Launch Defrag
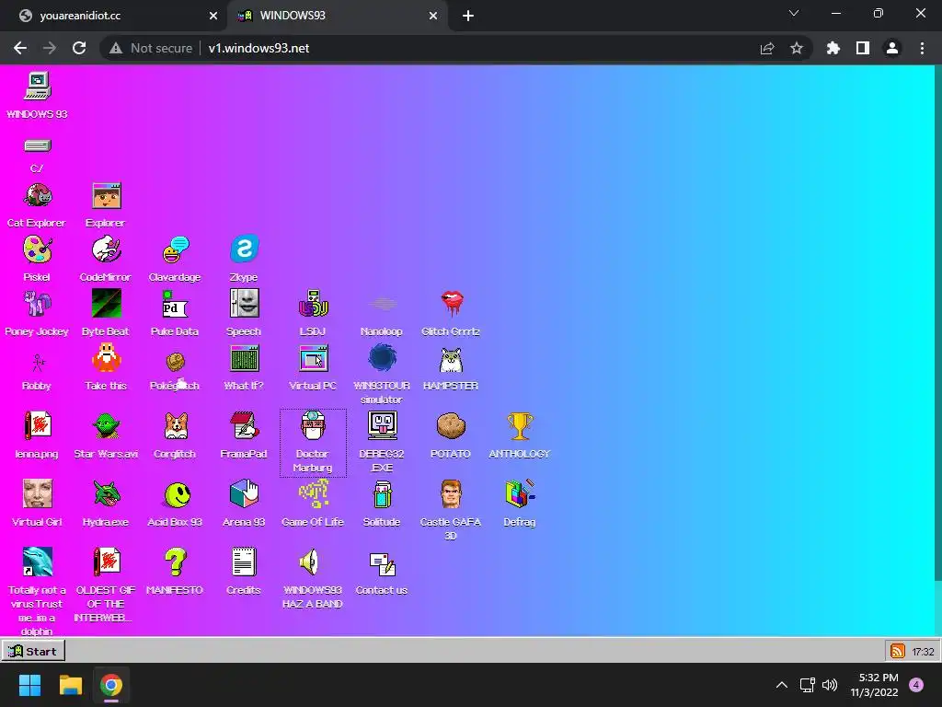Image resolution: width=942 pixels, height=707 pixels. (x=520, y=494)
